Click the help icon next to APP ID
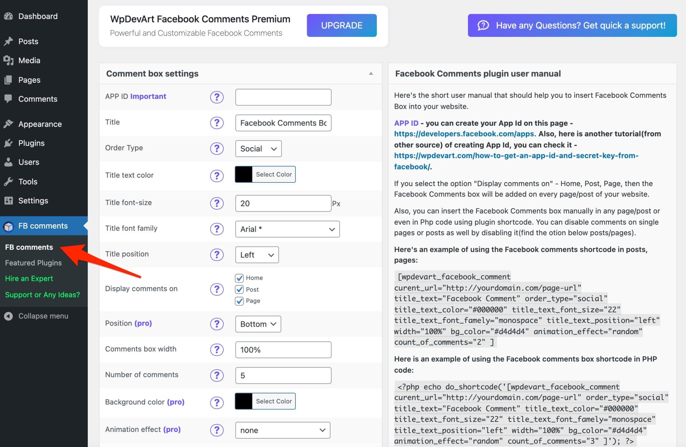Image resolution: width=686 pixels, height=447 pixels. [217, 97]
